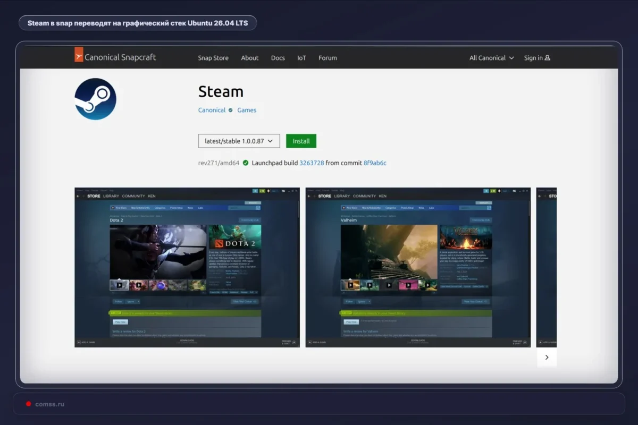Screen dimensions: 638x425
Task: Click the next screenshot arrow button
Action: 547,358
